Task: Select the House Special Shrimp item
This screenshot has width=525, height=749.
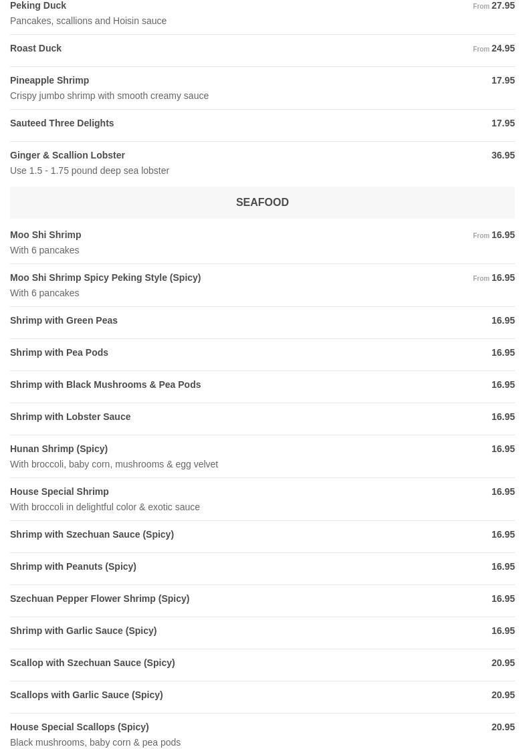Action: coord(60,492)
